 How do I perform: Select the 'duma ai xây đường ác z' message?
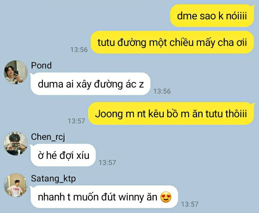[x=91, y=84]
